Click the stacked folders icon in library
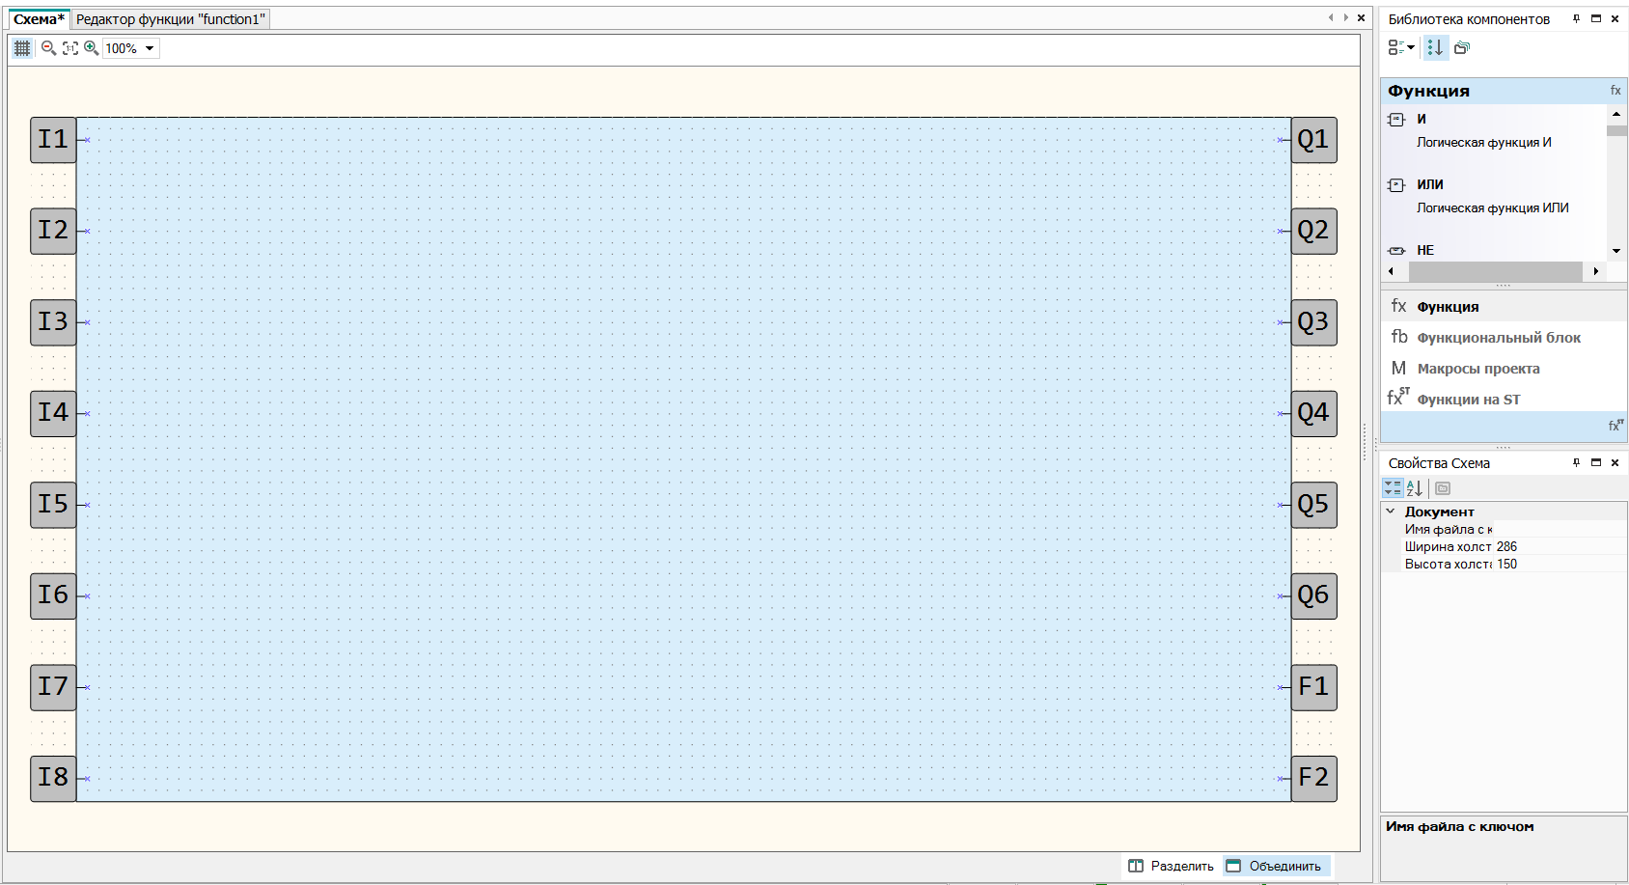The width and height of the screenshot is (1629, 885). (x=1462, y=47)
